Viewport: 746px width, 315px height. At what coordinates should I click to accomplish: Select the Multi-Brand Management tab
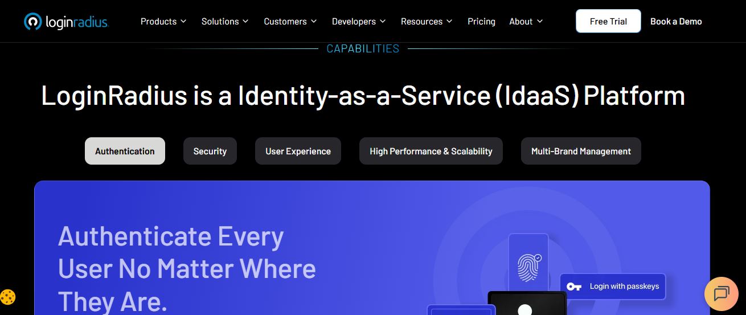pyautogui.click(x=581, y=151)
